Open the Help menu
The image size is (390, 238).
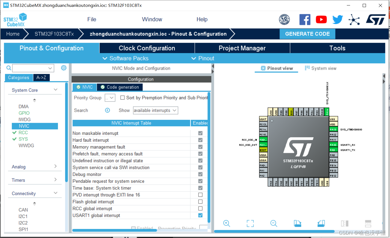click(x=202, y=19)
